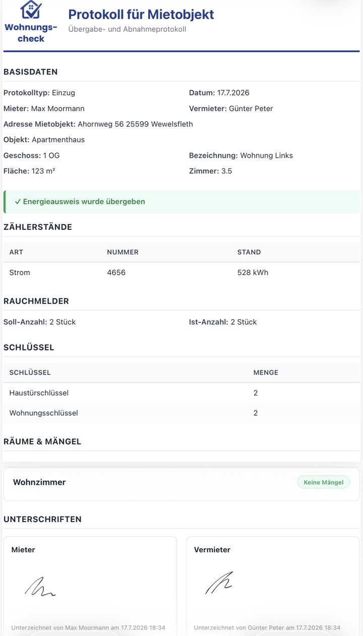Click the NUMMER column header

pos(123,252)
